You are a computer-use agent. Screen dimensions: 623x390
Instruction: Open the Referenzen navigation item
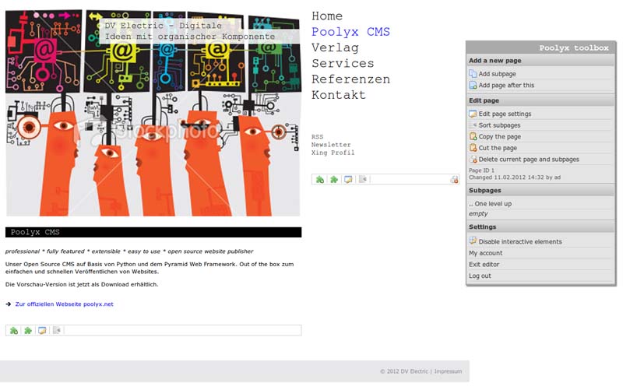(x=351, y=79)
